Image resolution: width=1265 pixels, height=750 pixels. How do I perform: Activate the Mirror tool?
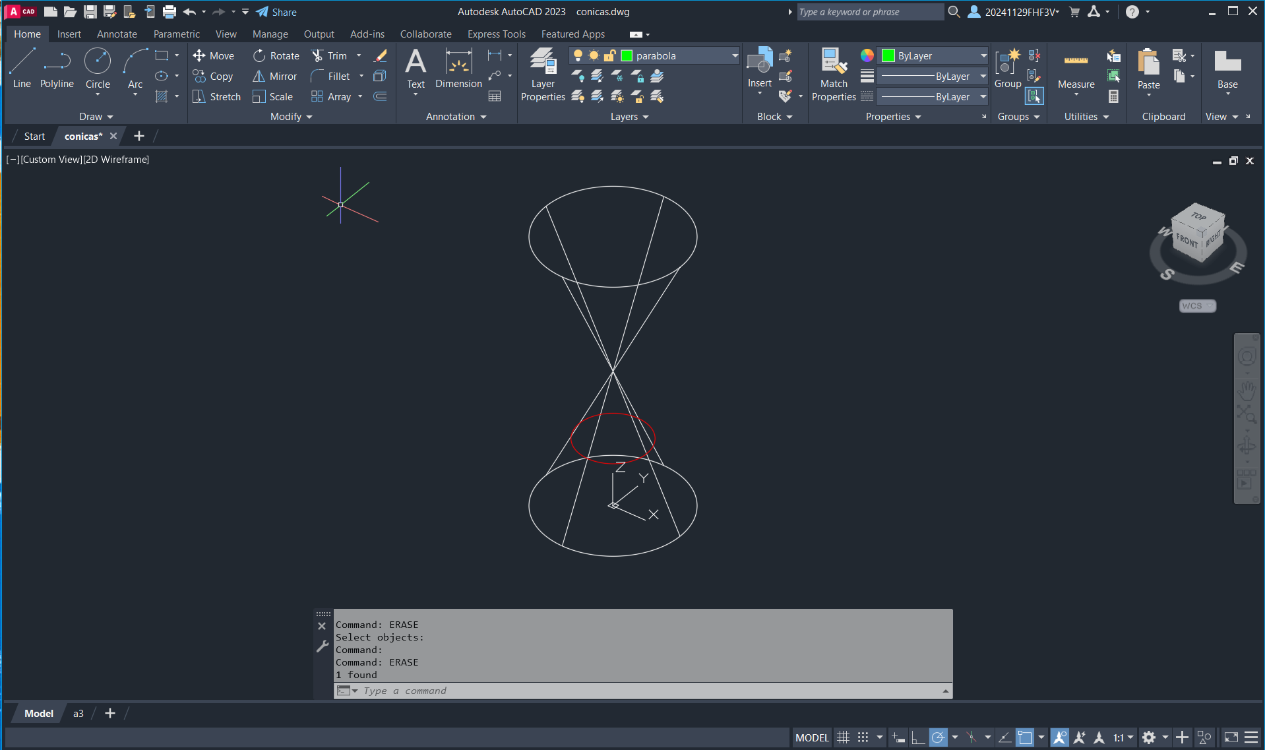coord(275,77)
